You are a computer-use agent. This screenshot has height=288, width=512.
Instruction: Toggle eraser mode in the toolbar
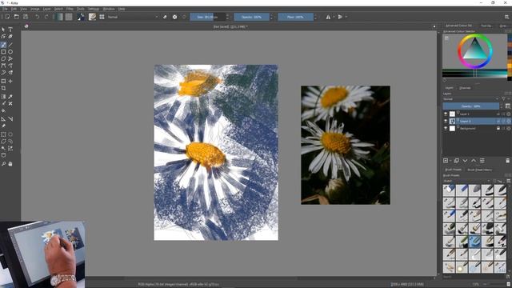point(165,17)
